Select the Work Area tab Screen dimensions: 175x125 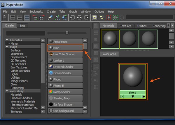click(x=109, y=54)
